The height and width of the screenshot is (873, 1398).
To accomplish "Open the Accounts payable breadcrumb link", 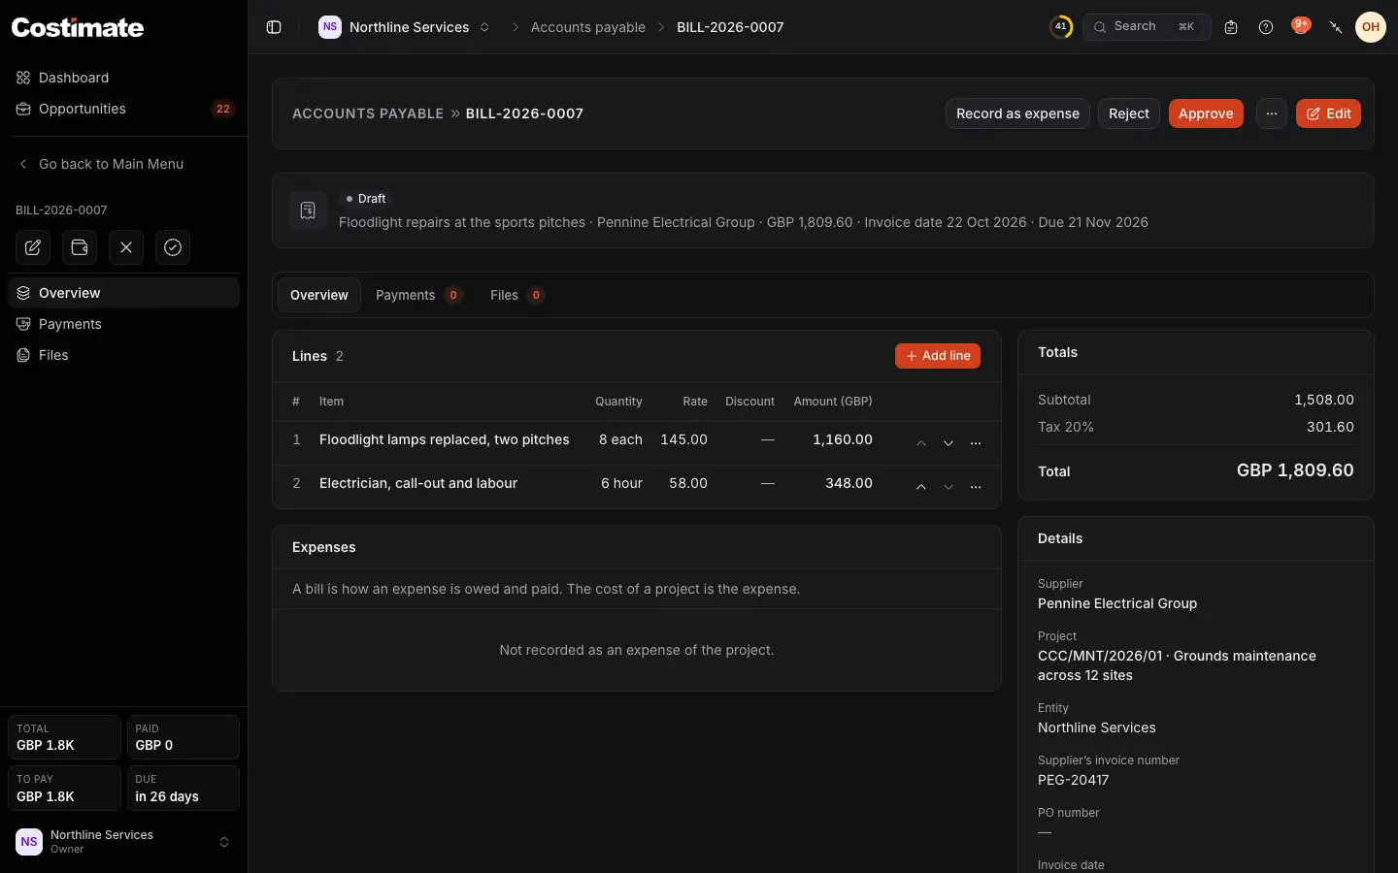I will click(x=588, y=27).
